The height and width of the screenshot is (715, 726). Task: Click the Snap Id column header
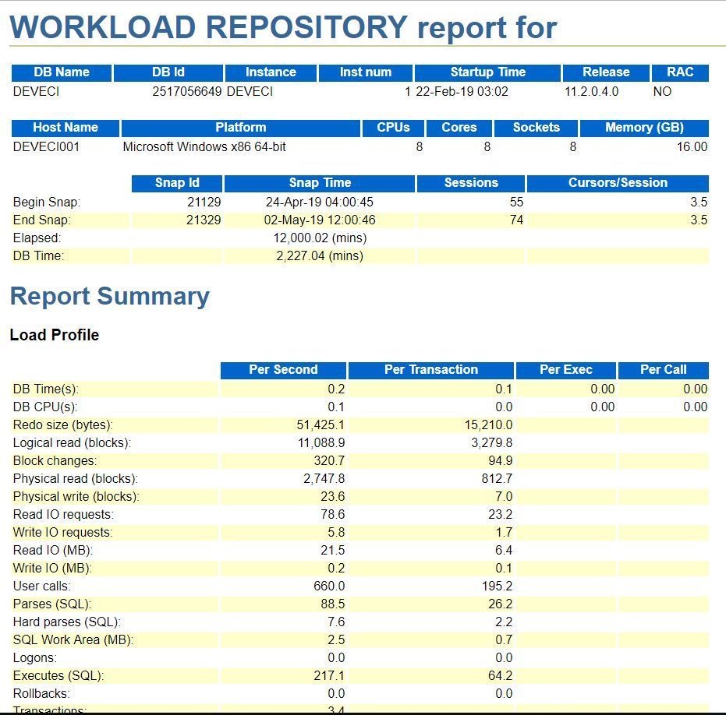[x=177, y=183]
